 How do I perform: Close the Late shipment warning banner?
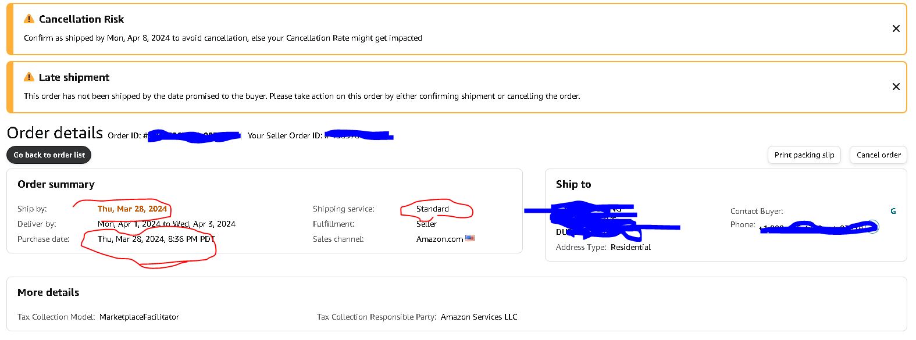tap(896, 87)
